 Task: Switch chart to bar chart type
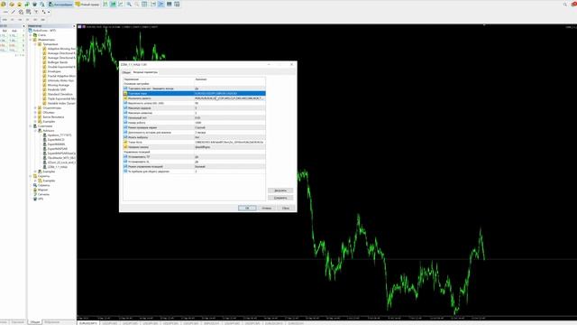pos(105,4)
